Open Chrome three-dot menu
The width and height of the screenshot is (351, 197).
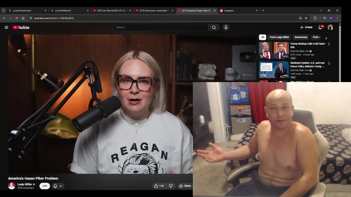tap(337, 18)
